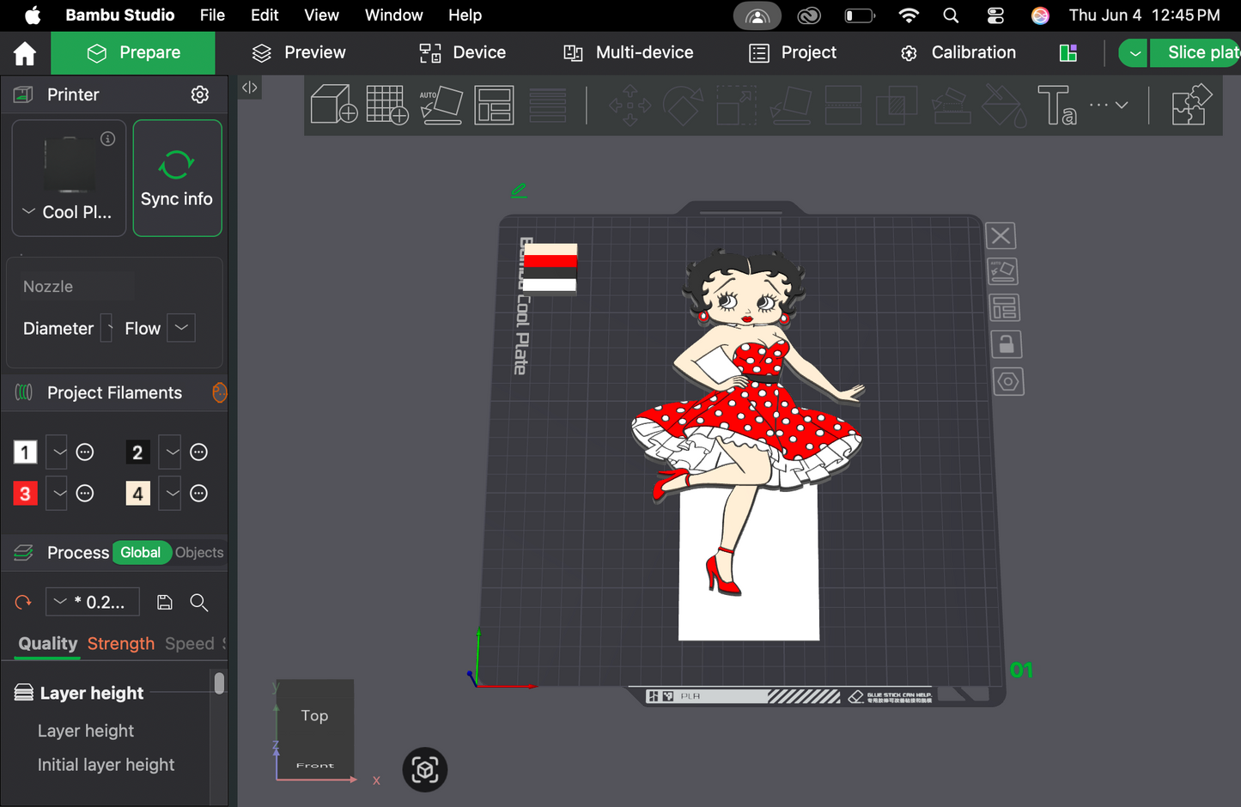Open the Device tab

tap(463, 53)
